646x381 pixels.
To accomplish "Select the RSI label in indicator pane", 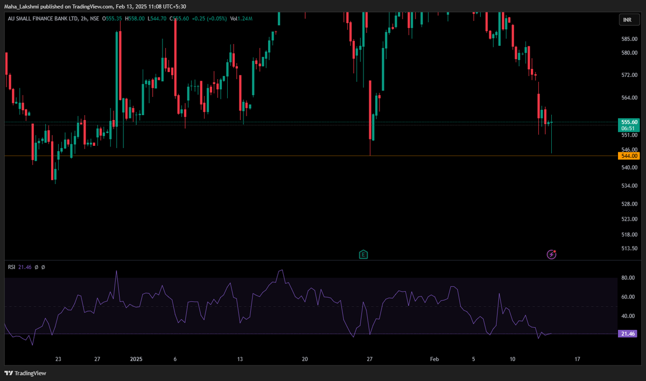I will point(11,266).
